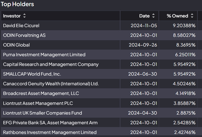This screenshot has height=137, width=202.
Task: Select Broadcrest Asset Management, LLC name
Action: pos(41,93)
